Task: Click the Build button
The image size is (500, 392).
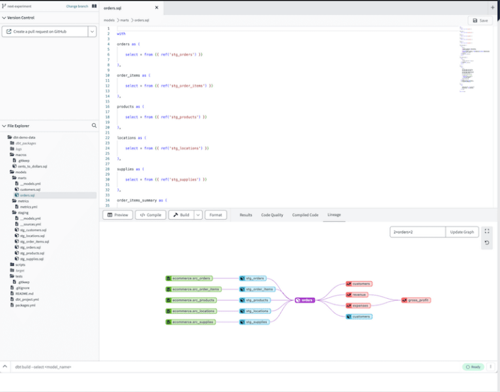Action: point(181,215)
